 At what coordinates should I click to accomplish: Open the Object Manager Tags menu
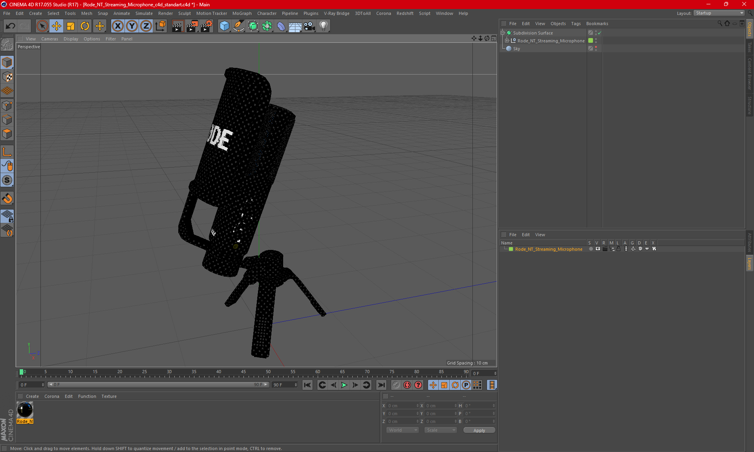[x=576, y=24]
